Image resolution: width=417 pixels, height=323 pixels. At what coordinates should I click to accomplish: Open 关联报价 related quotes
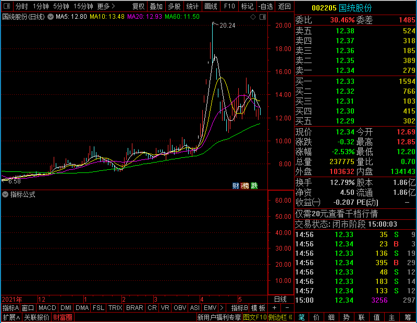(36, 317)
